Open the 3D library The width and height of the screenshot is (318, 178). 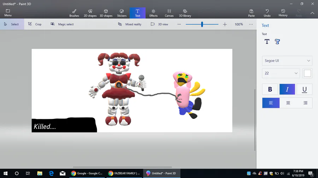[x=185, y=13]
